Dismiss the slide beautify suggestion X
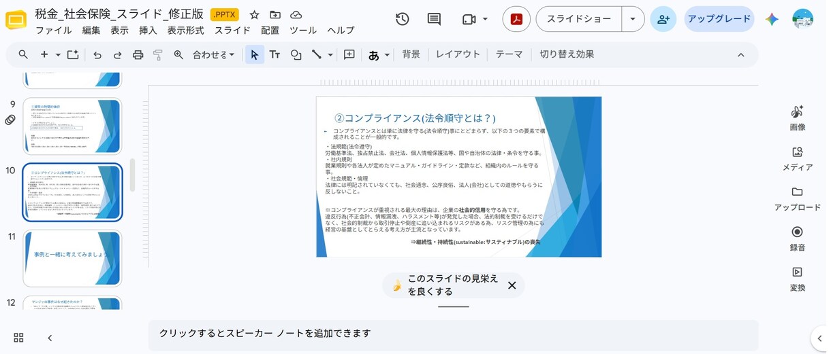 (512, 285)
